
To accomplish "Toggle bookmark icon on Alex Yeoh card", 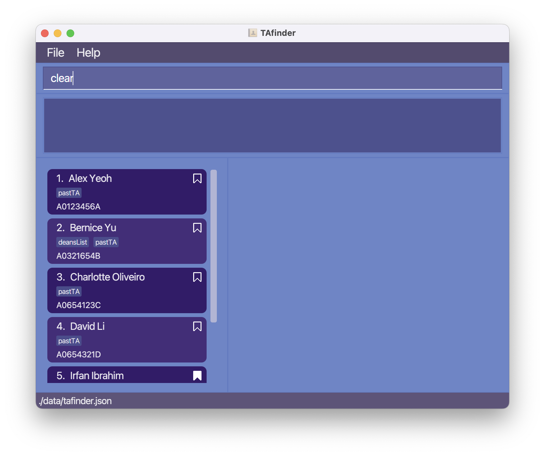I will pos(197,178).
